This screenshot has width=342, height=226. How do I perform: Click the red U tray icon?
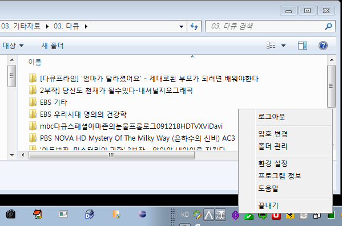[276, 216]
